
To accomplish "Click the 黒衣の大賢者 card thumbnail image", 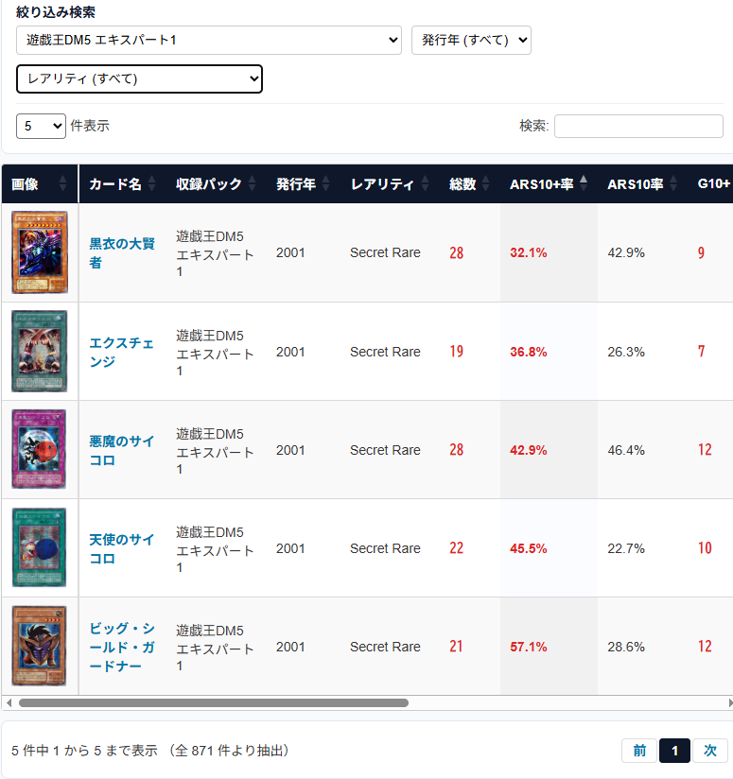I will (x=40, y=252).
